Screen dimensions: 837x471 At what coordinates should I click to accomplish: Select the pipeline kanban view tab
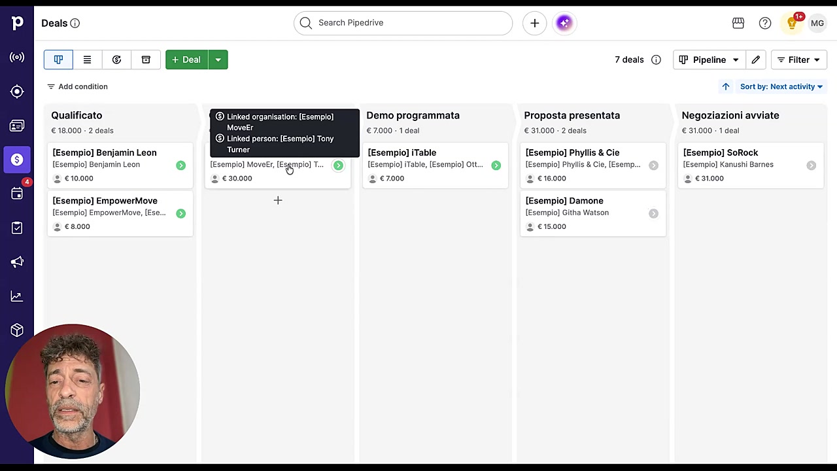[58, 60]
